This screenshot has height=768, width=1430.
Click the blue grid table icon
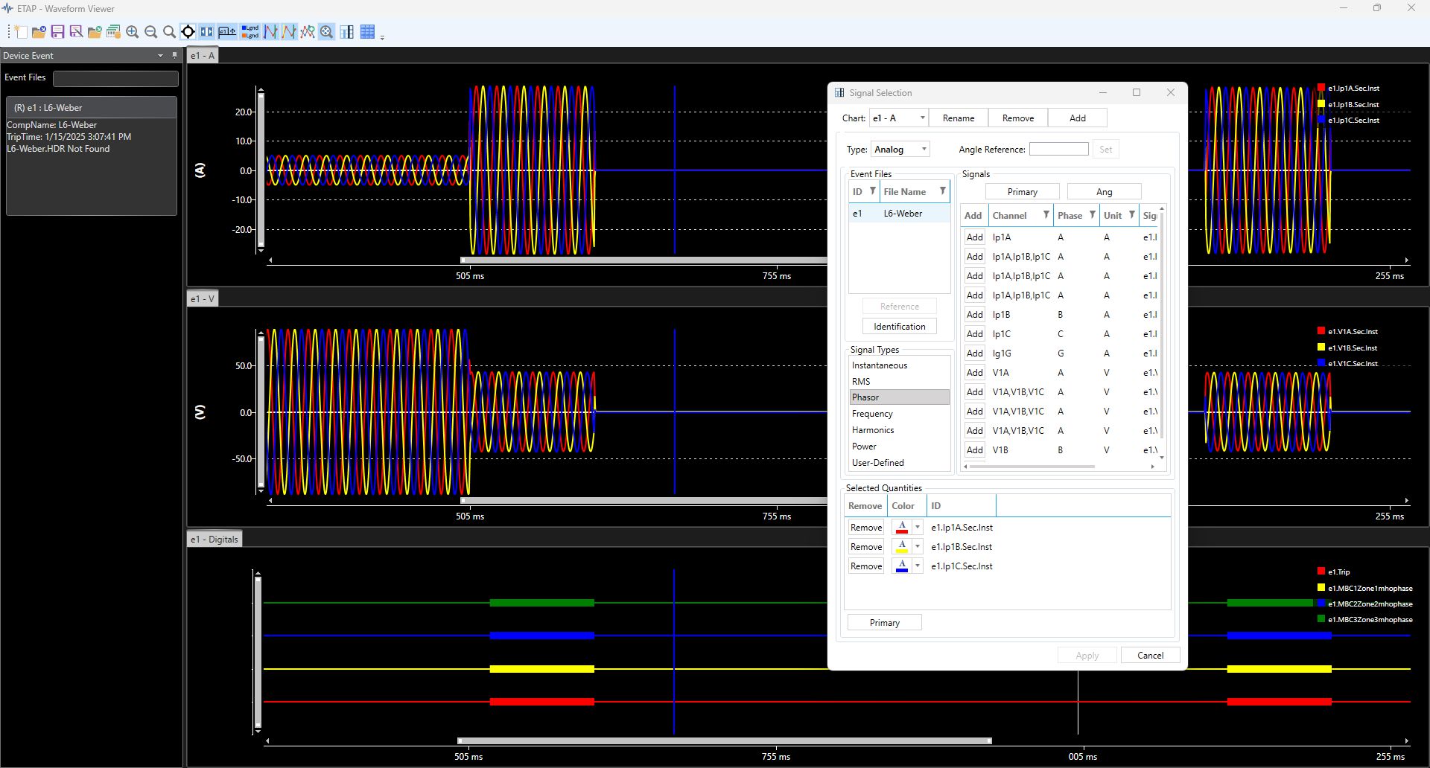pyautogui.click(x=367, y=32)
